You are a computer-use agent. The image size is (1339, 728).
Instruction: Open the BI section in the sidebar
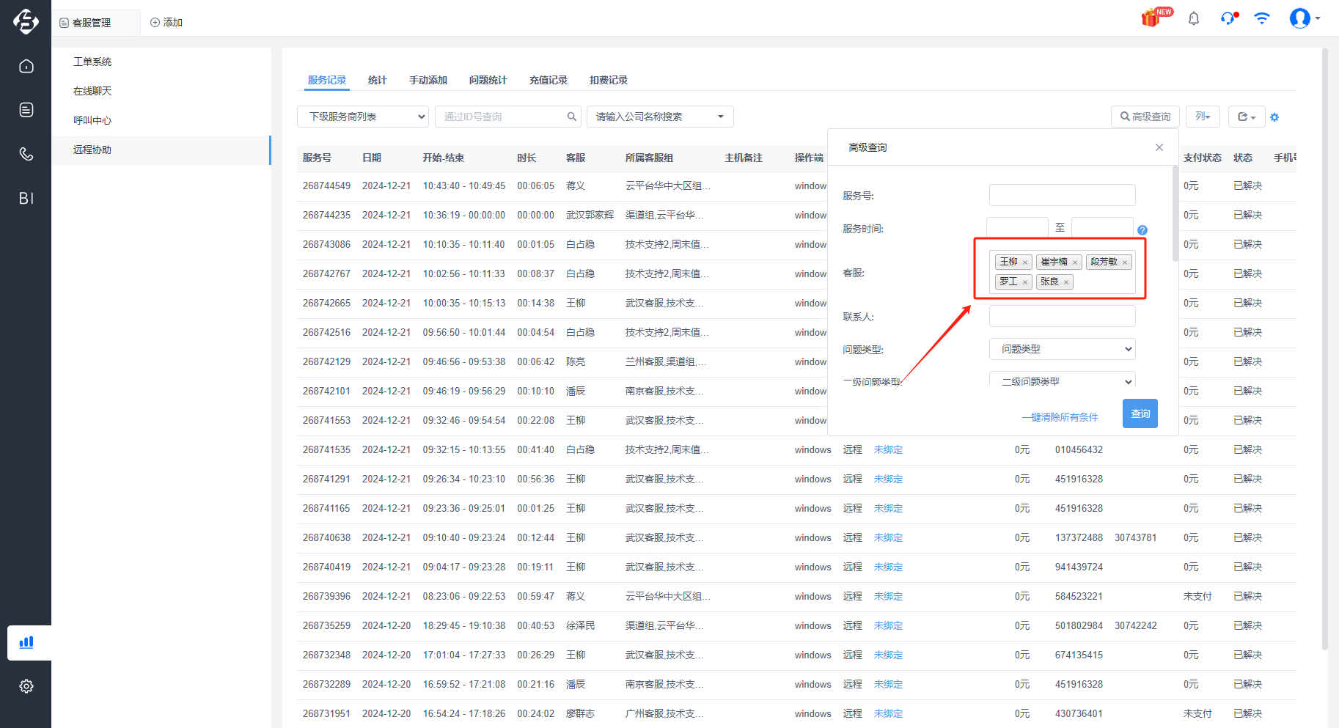tap(26, 198)
